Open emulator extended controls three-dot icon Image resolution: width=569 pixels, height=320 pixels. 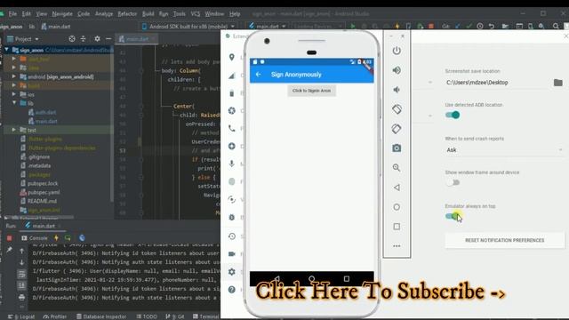[x=397, y=246]
